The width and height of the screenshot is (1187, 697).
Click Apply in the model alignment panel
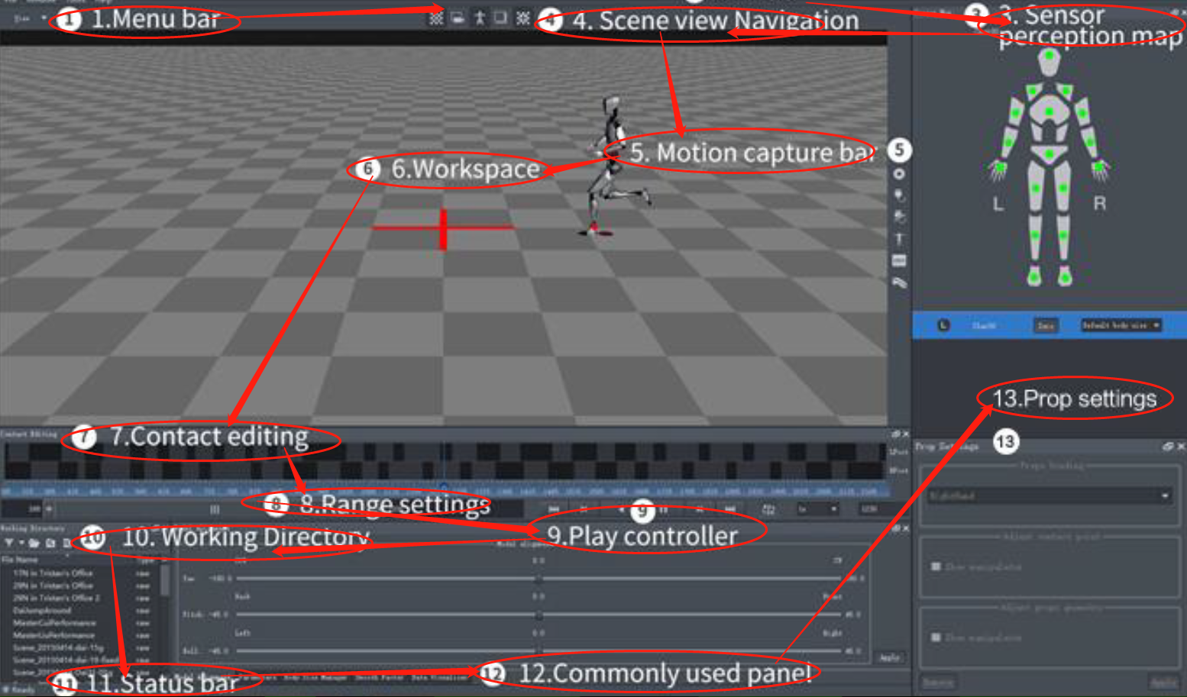point(890,657)
